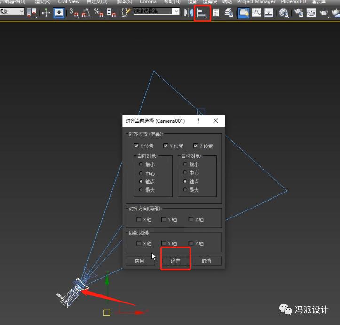Click the 确定 button
This screenshot has width=340, height=325.
tap(175, 261)
